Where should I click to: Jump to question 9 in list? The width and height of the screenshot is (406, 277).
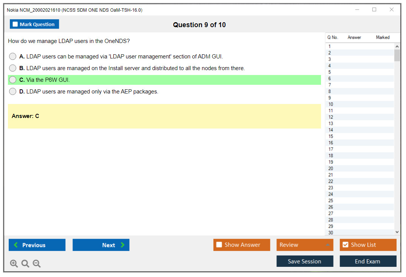(x=330, y=98)
